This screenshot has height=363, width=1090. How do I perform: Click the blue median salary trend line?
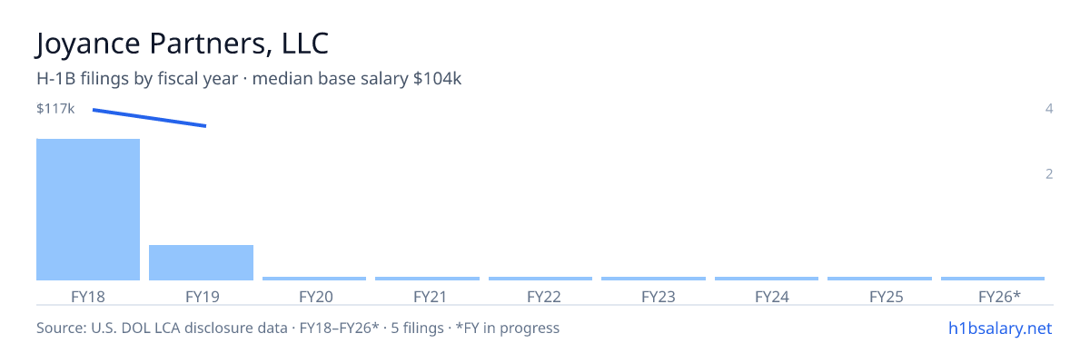150,118
